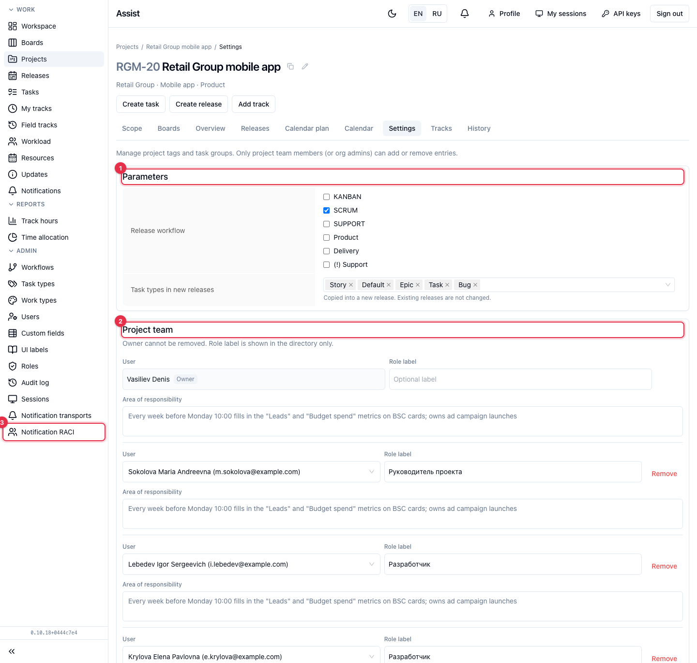Image resolution: width=697 pixels, height=663 pixels.
Task: Uncheck the SCRUM workflow checkbox
Action: coord(327,210)
